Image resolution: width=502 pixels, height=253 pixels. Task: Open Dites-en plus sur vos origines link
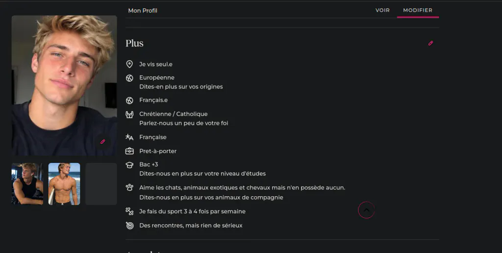[x=181, y=87]
